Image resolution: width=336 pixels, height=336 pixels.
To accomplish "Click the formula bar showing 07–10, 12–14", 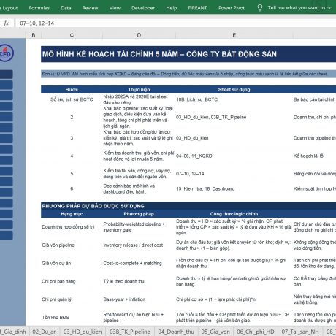I will 176,23.
